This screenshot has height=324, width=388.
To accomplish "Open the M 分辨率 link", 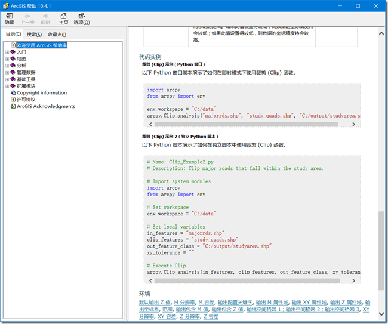I will pos(184,303).
